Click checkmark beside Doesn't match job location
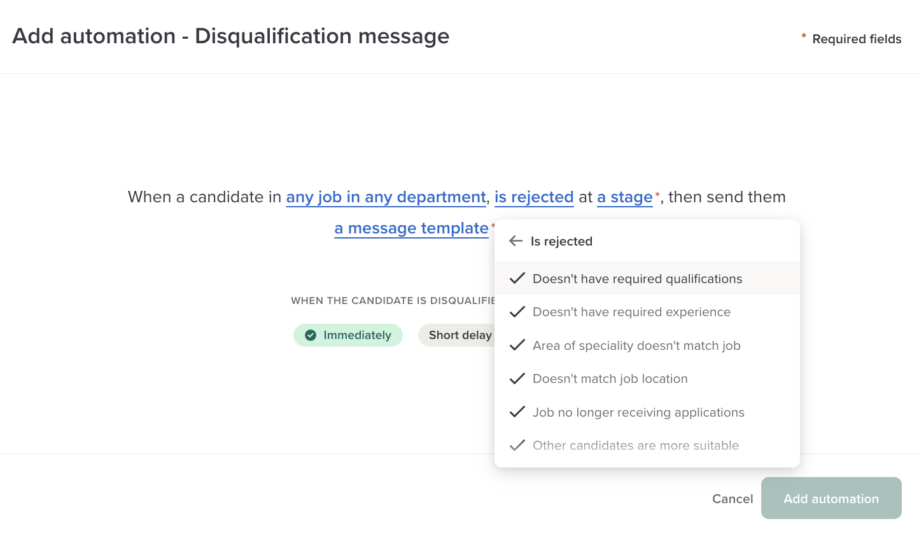Viewport: 919px width, 533px height. pyautogui.click(x=517, y=378)
